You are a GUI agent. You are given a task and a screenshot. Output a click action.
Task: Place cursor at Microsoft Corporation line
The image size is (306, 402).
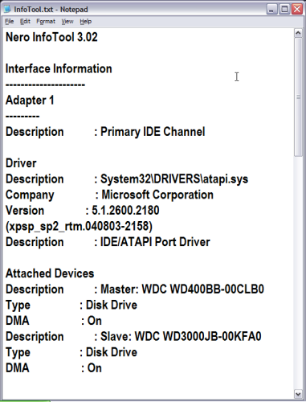(x=109, y=195)
